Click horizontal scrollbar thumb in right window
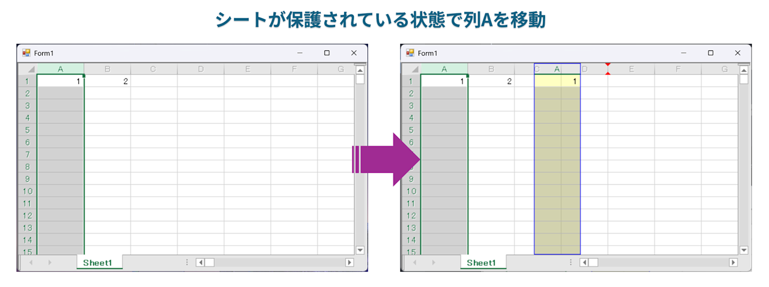769x287 pixels. click(x=594, y=263)
